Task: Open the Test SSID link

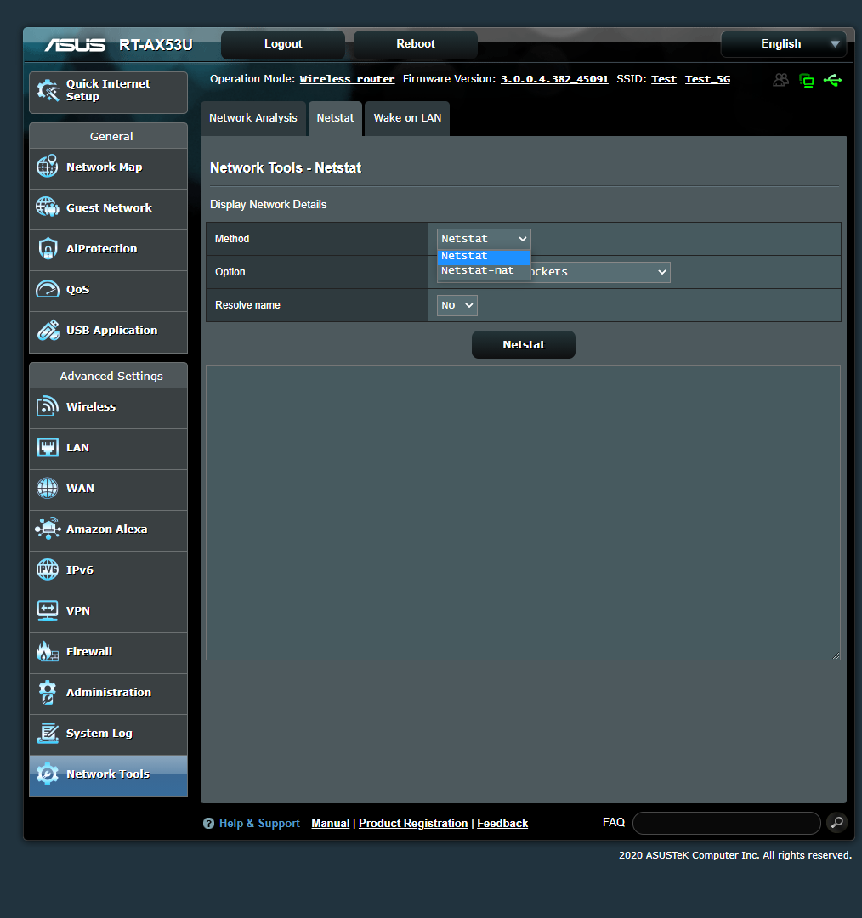Action: pos(663,79)
